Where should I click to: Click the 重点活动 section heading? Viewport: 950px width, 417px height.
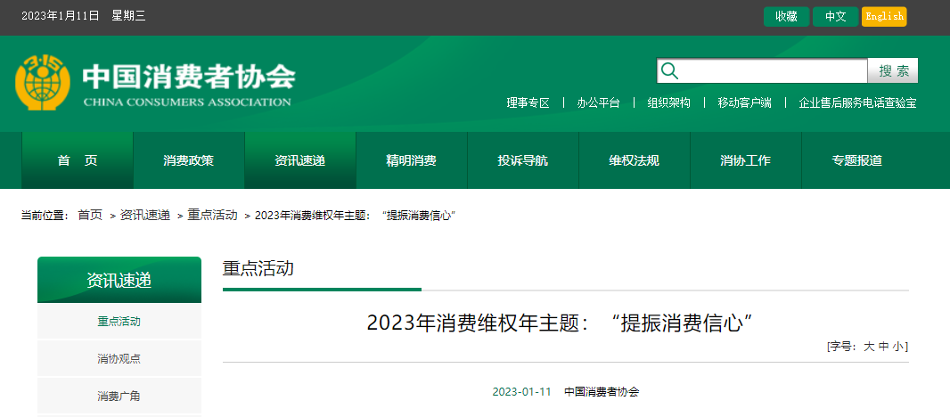point(258,268)
